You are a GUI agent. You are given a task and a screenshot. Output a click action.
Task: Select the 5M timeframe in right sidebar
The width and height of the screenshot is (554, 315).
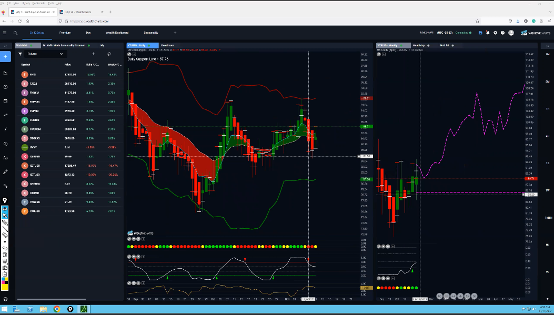tap(547, 82)
